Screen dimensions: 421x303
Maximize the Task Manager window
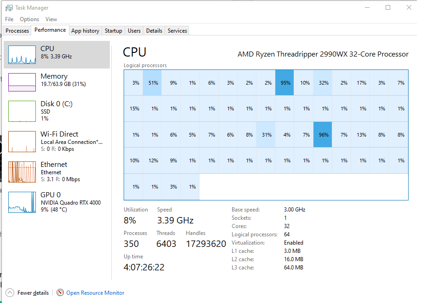pos(388,7)
